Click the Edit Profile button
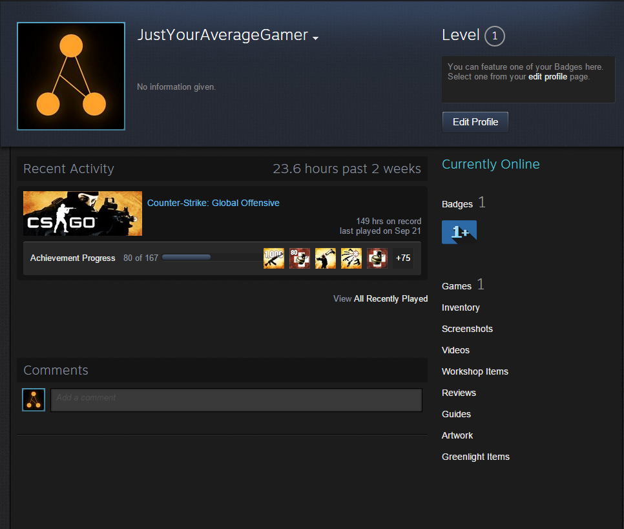624x529 pixels. [475, 122]
